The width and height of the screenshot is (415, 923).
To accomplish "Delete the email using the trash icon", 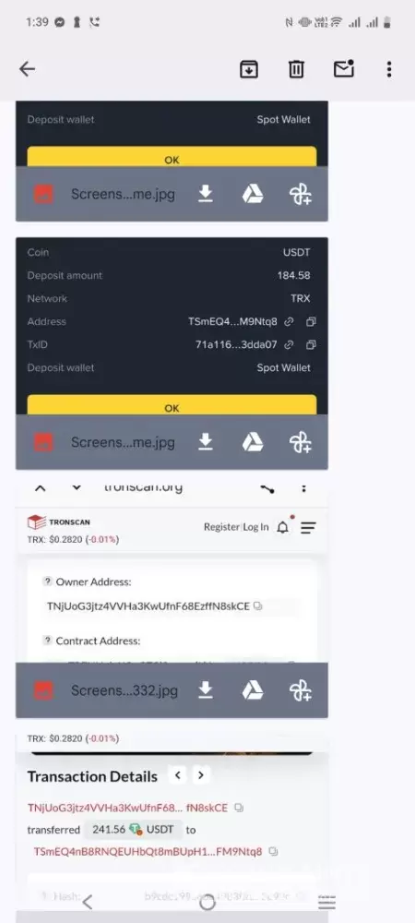I will tap(296, 69).
